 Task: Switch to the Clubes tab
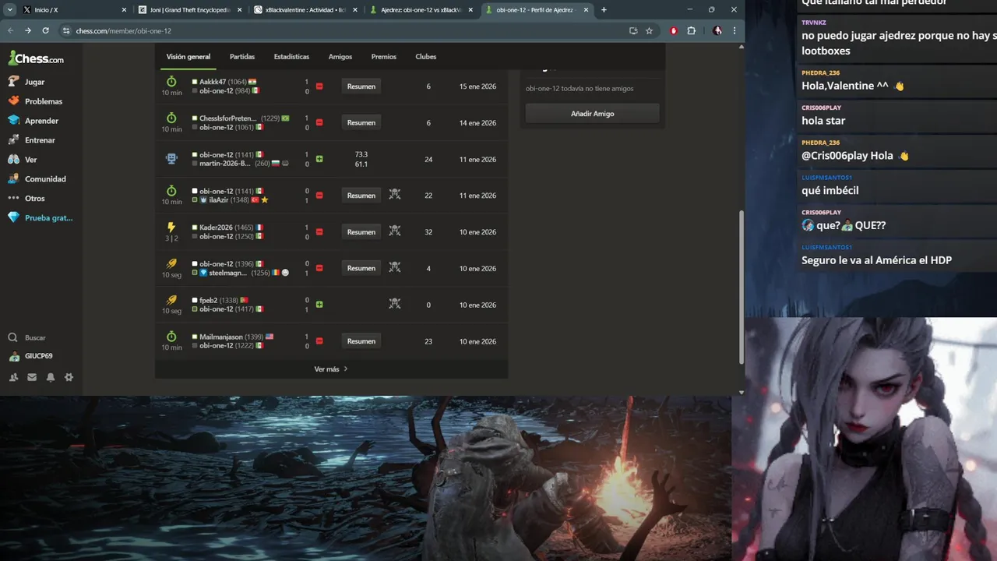[x=426, y=57]
